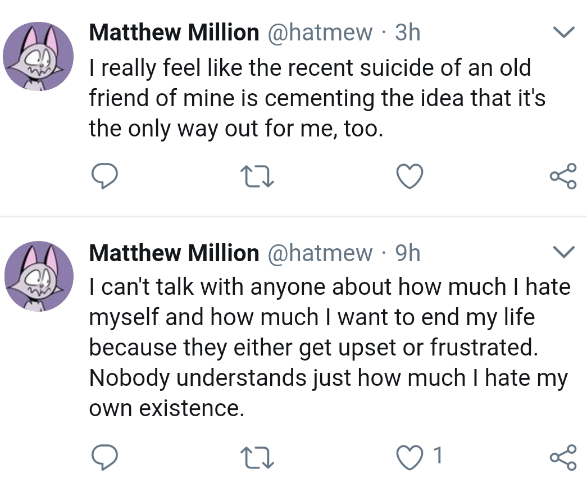Click the 9h timestamp
Screen dimensions: 587x492
tap(407, 253)
